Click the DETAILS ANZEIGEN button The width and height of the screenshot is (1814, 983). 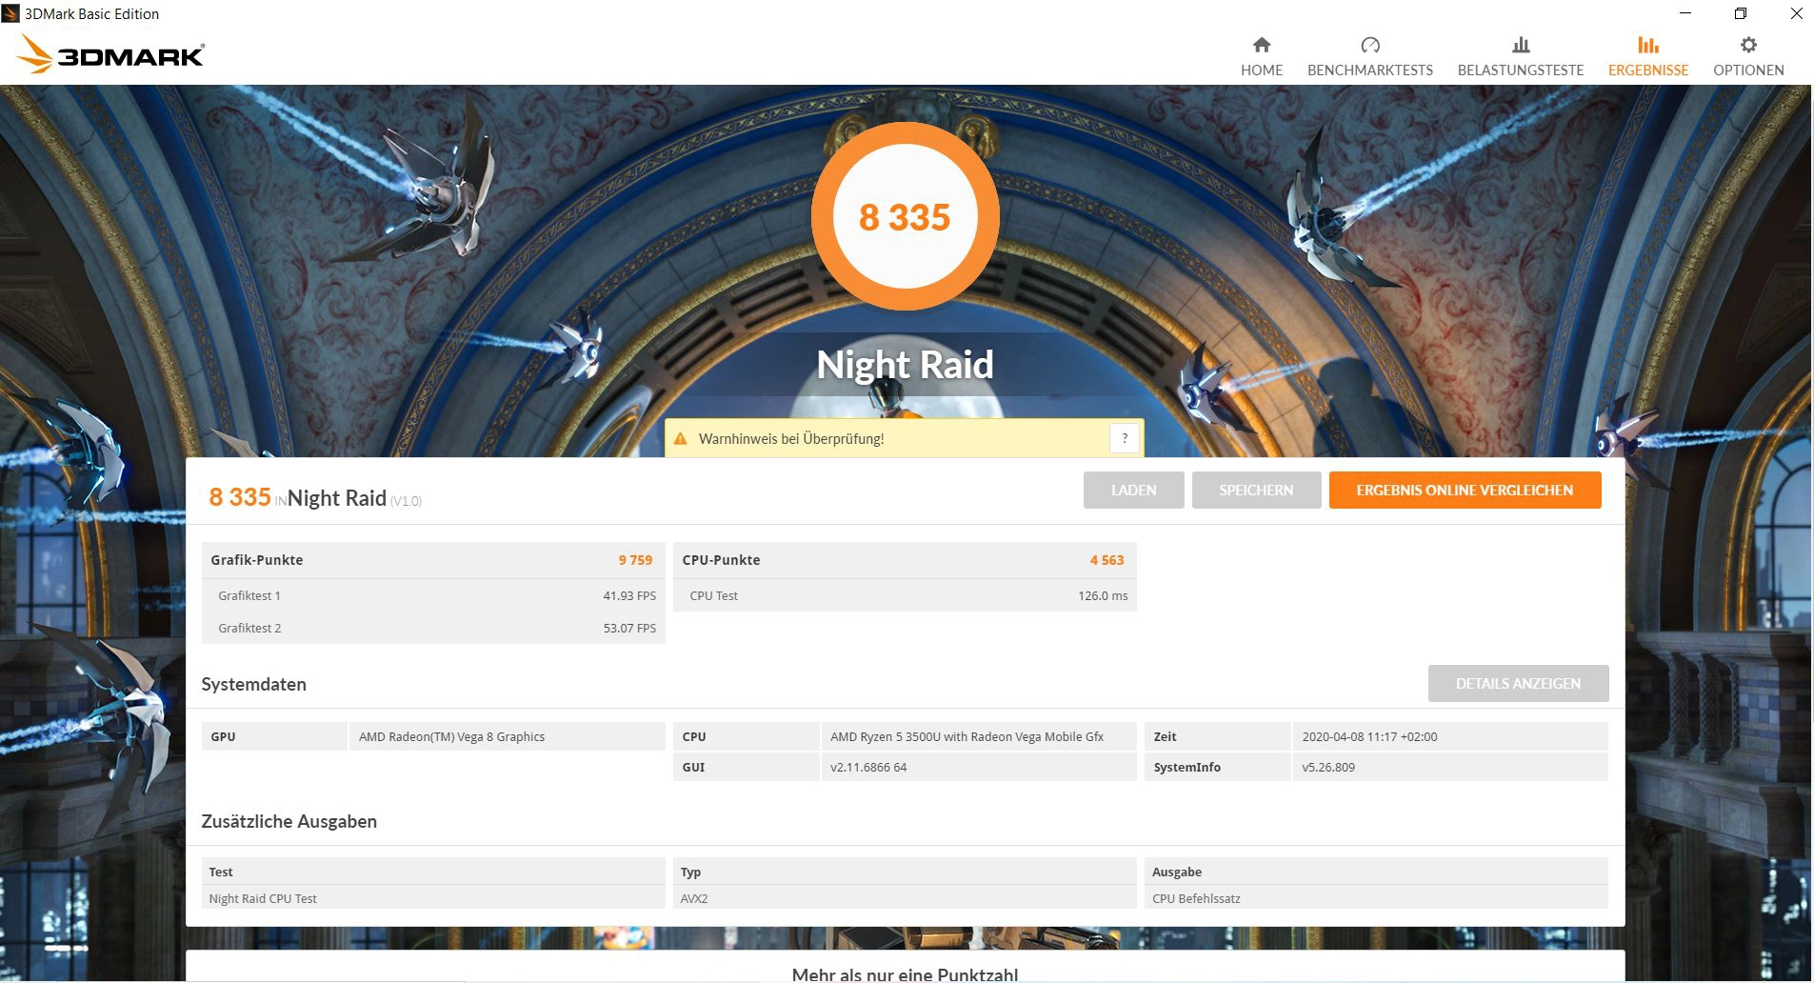[1518, 684]
